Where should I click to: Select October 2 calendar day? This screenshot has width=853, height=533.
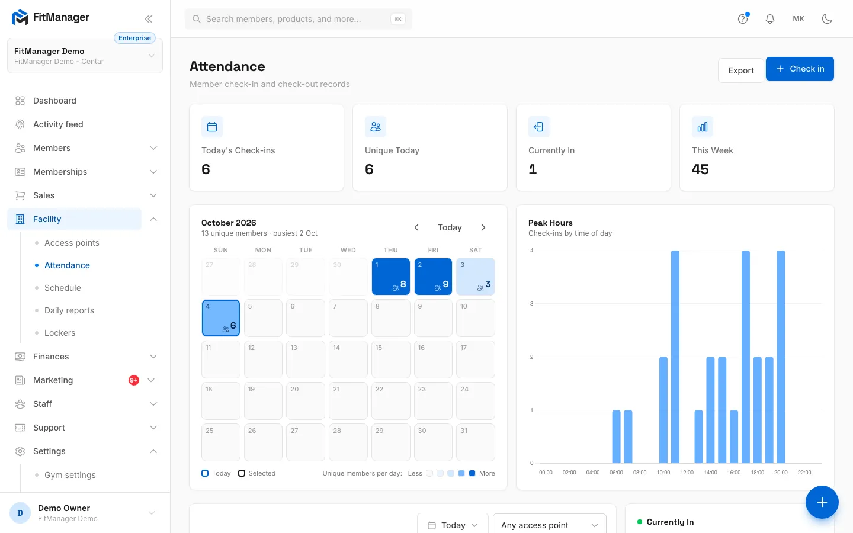point(434,277)
